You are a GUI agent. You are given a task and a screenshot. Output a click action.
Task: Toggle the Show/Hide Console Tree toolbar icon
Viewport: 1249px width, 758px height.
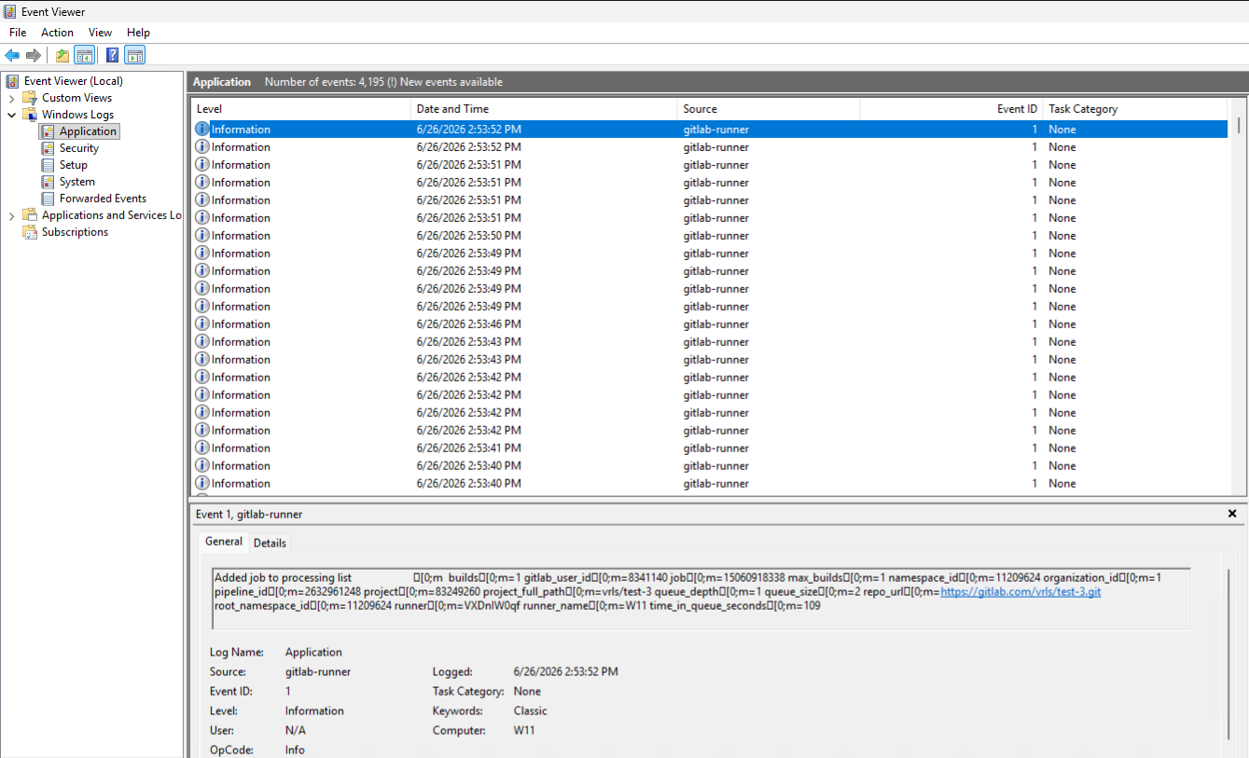point(84,55)
